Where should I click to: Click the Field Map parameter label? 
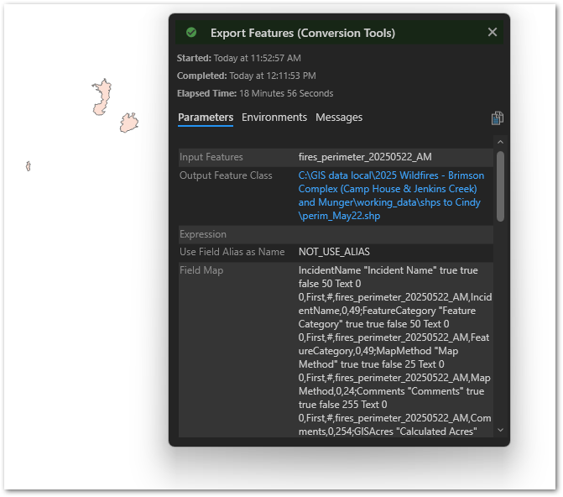point(201,270)
